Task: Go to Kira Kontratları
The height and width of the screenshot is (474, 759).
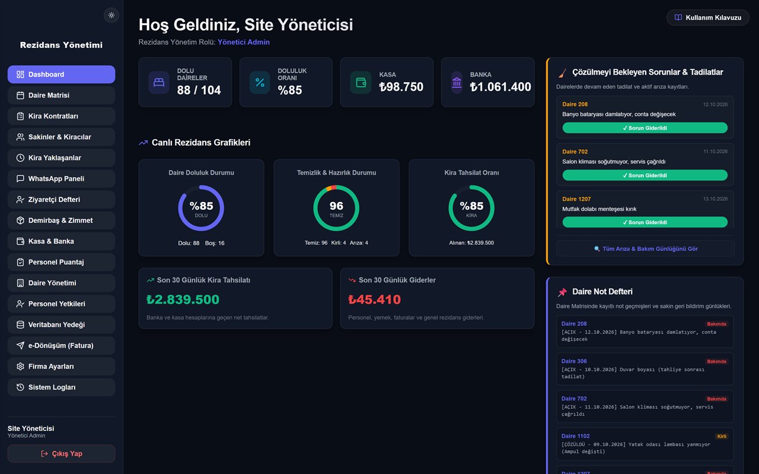Action: [62, 116]
